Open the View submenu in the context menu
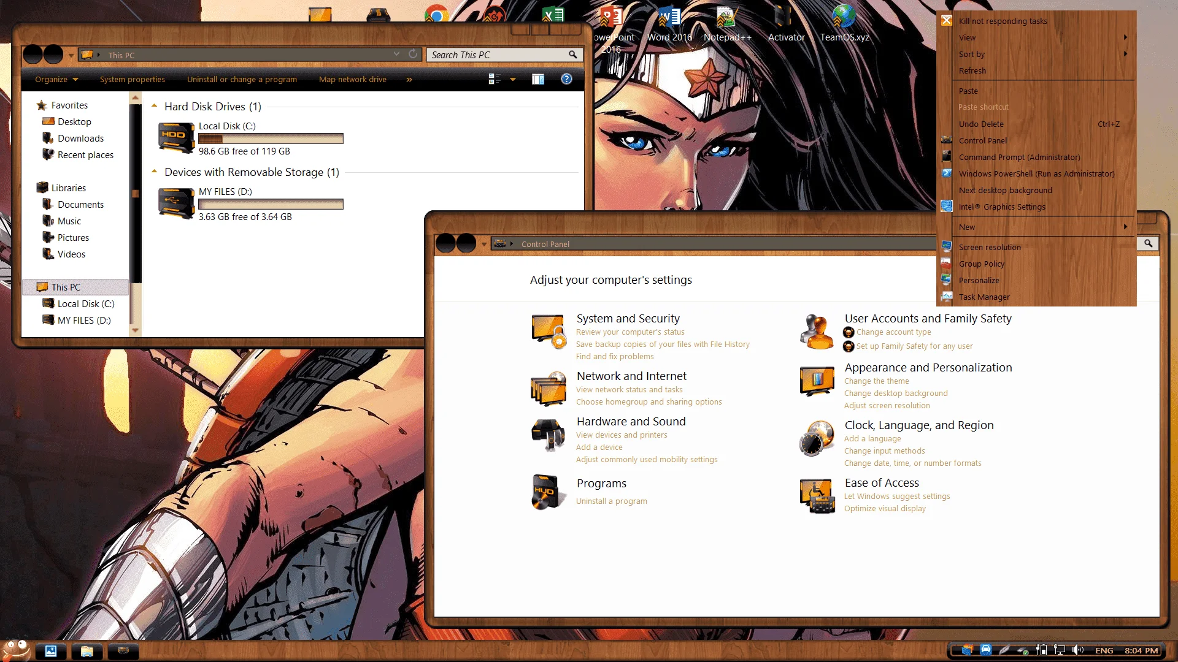 click(1037, 37)
